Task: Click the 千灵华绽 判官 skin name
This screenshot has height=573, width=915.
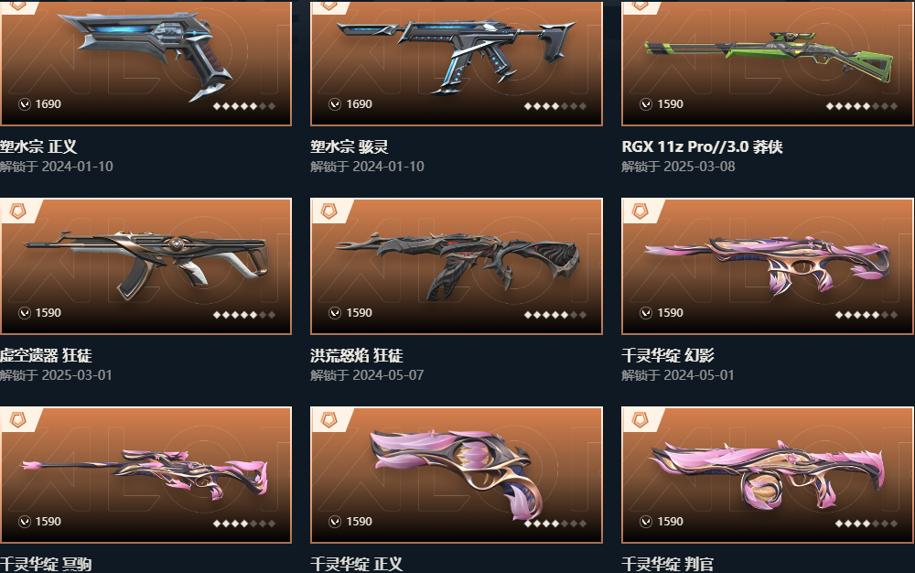Action: point(668,564)
